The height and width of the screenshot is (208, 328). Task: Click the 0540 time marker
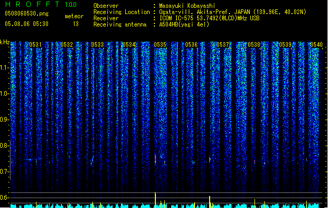pos(317,45)
